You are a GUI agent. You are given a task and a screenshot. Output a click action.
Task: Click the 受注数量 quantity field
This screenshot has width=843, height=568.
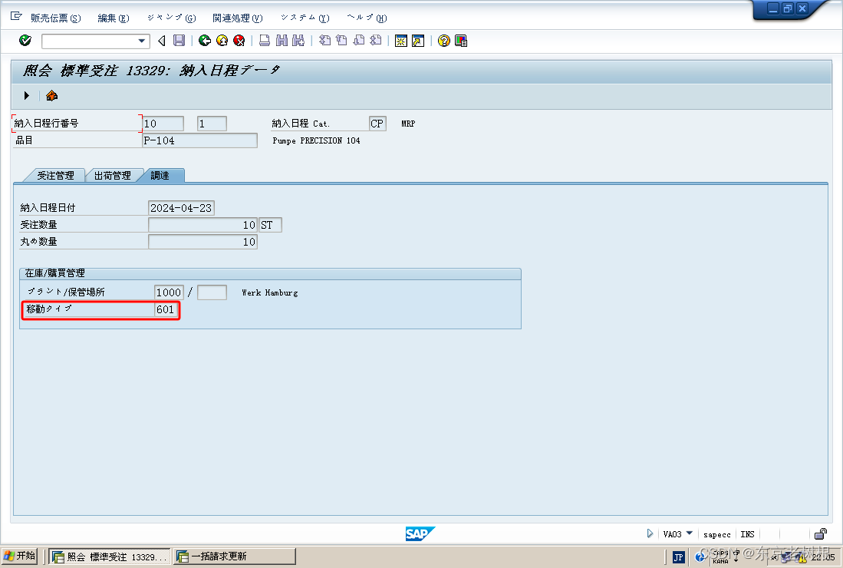(x=203, y=225)
